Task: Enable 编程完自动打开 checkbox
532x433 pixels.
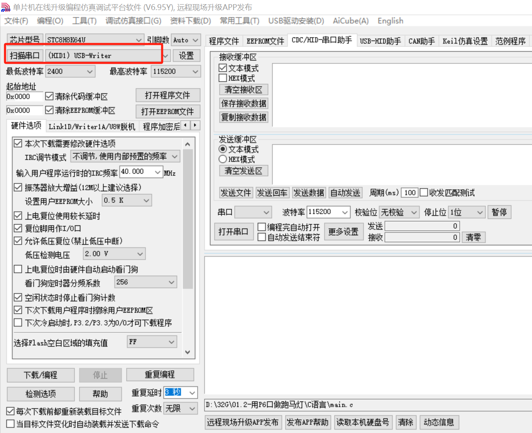Action: [x=262, y=227]
